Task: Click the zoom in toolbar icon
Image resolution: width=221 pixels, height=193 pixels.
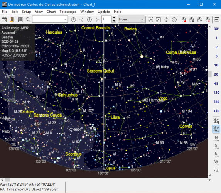Action: point(150,20)
